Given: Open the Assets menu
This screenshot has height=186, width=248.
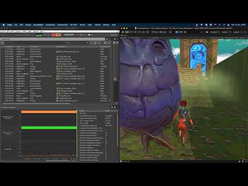Looking at the screenshot, I should coord(28,25).
